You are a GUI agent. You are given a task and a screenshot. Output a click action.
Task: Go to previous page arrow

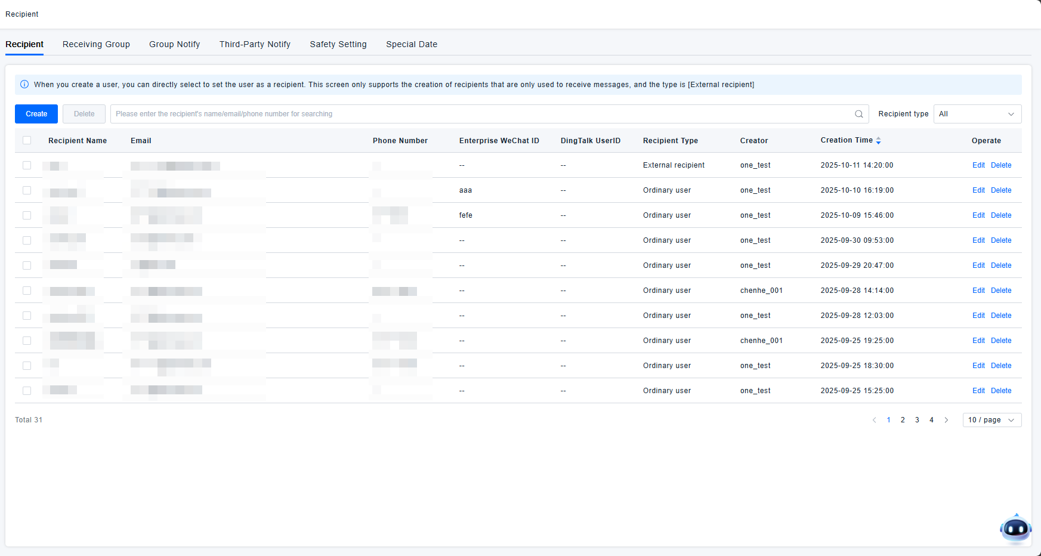(874, 420)
